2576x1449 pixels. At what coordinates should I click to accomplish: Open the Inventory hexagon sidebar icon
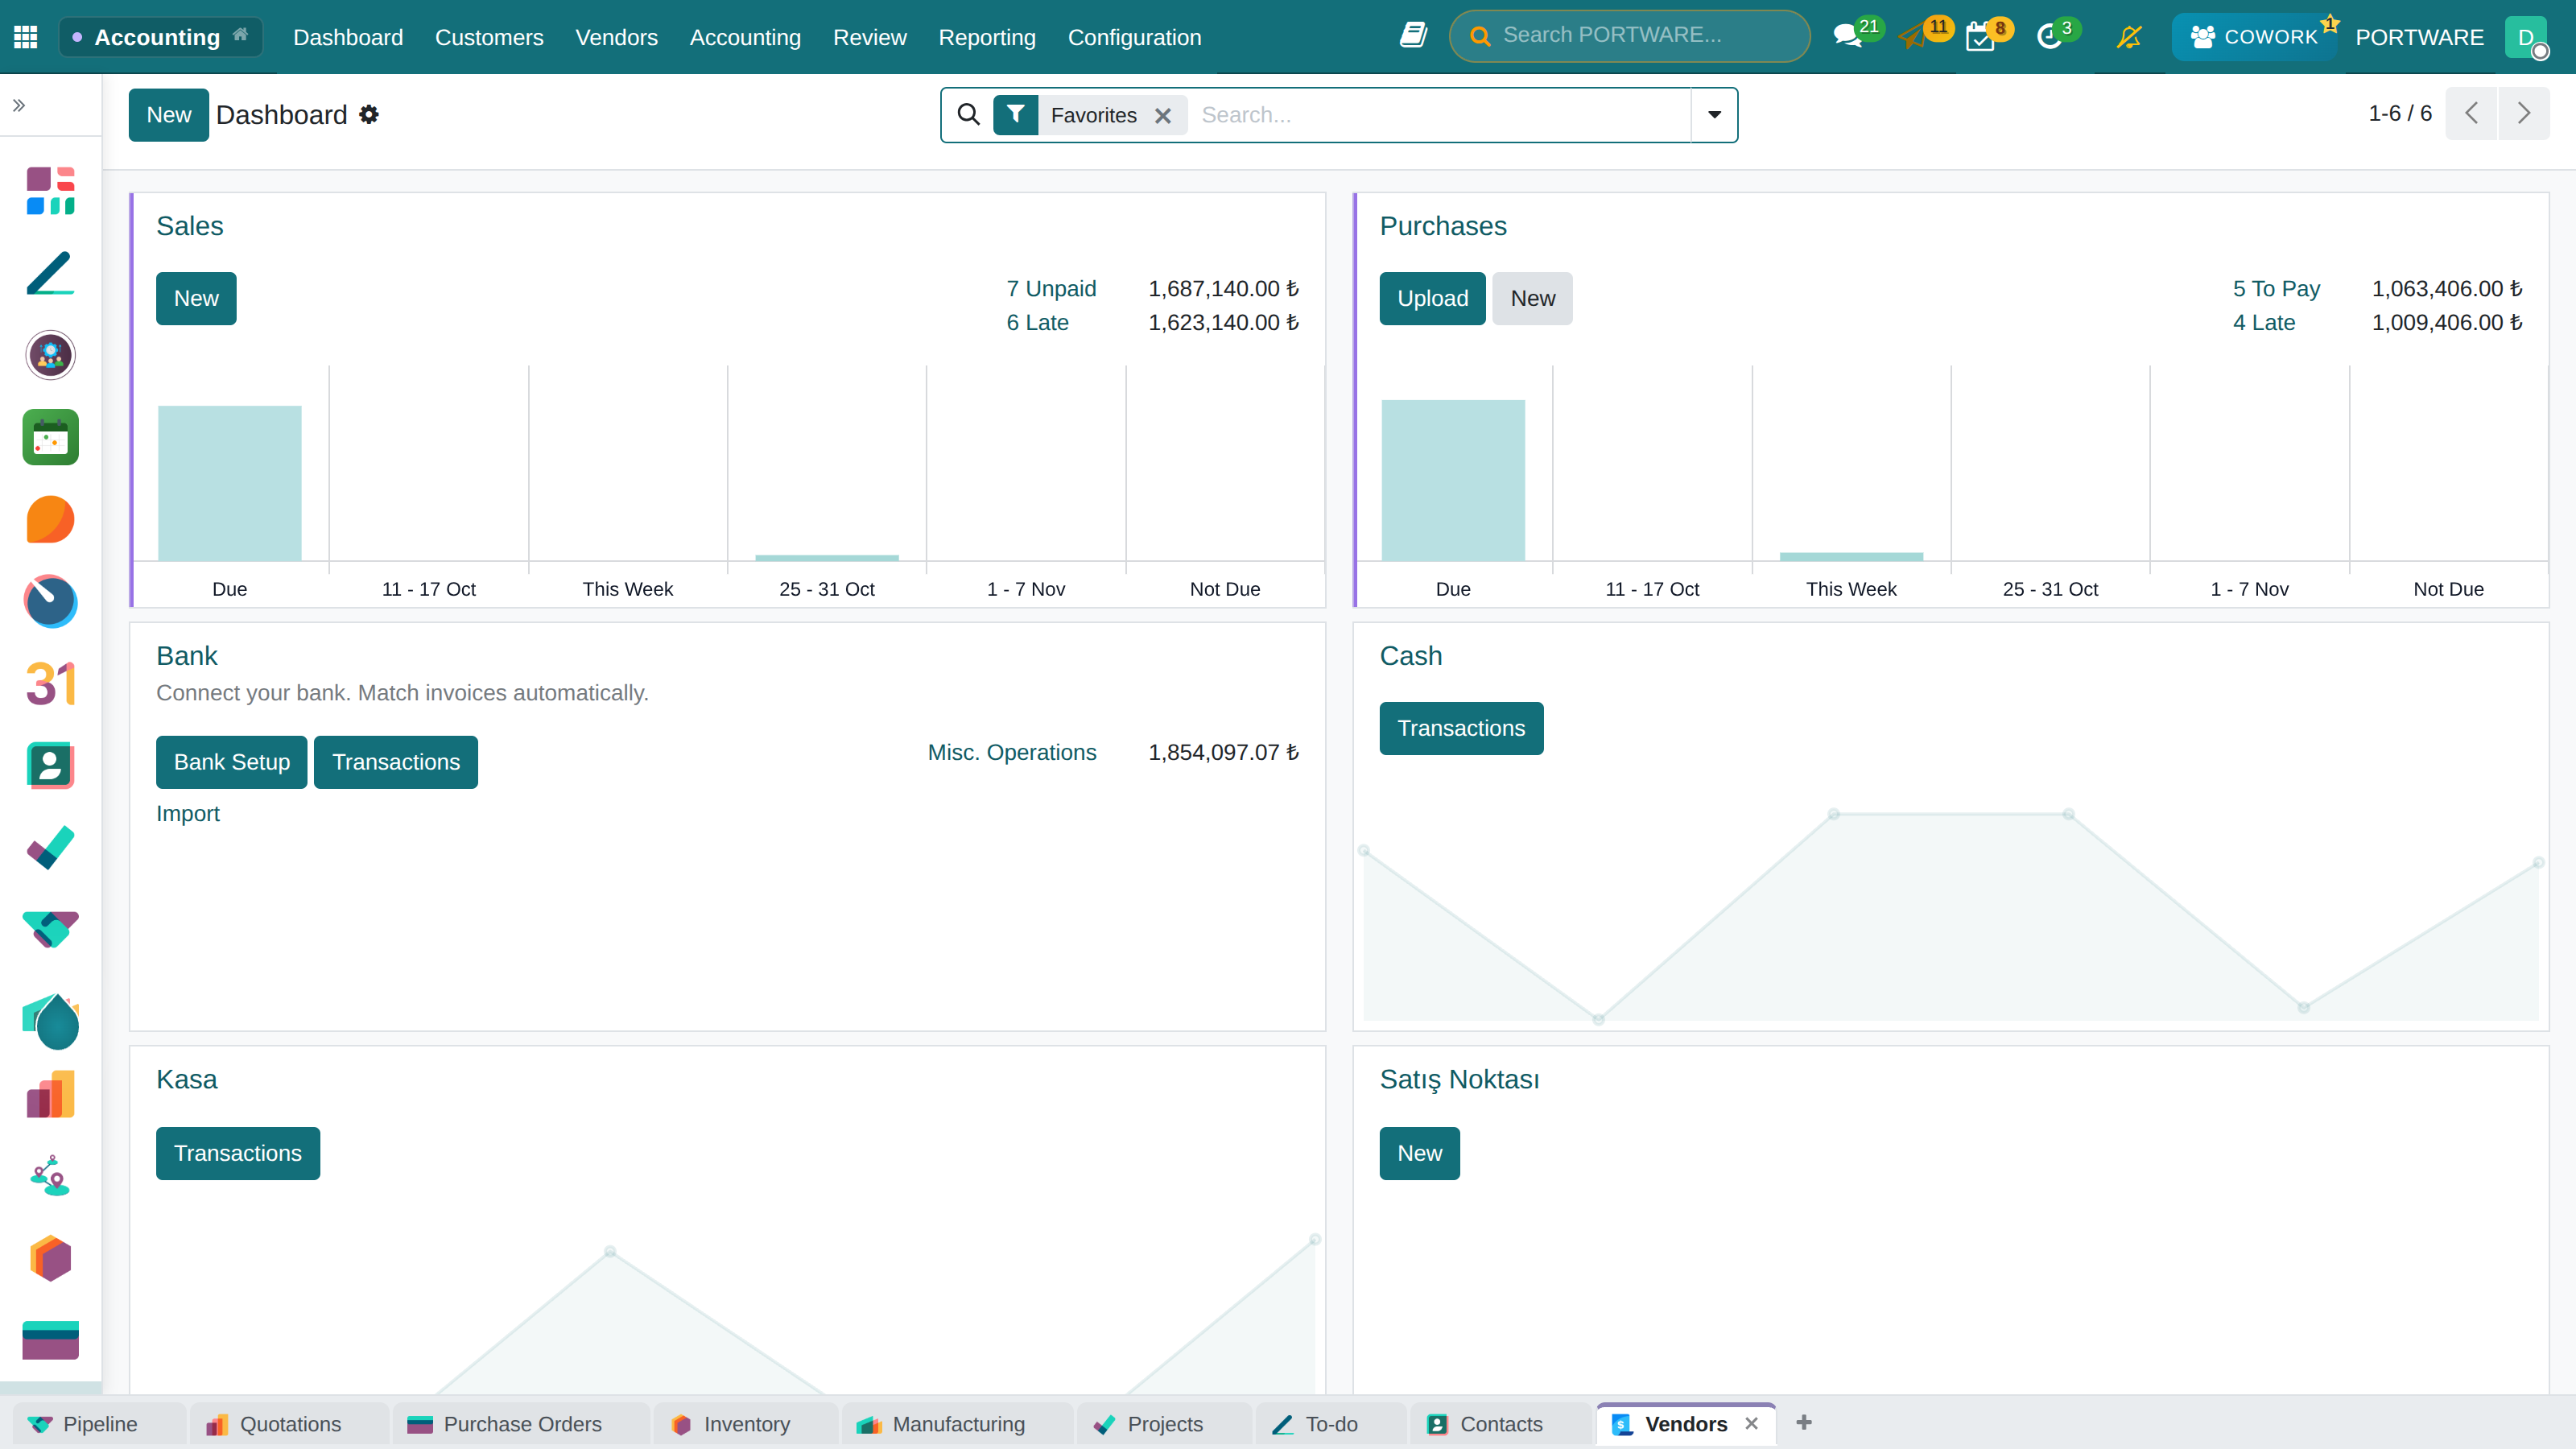[x=50, y=1259]
